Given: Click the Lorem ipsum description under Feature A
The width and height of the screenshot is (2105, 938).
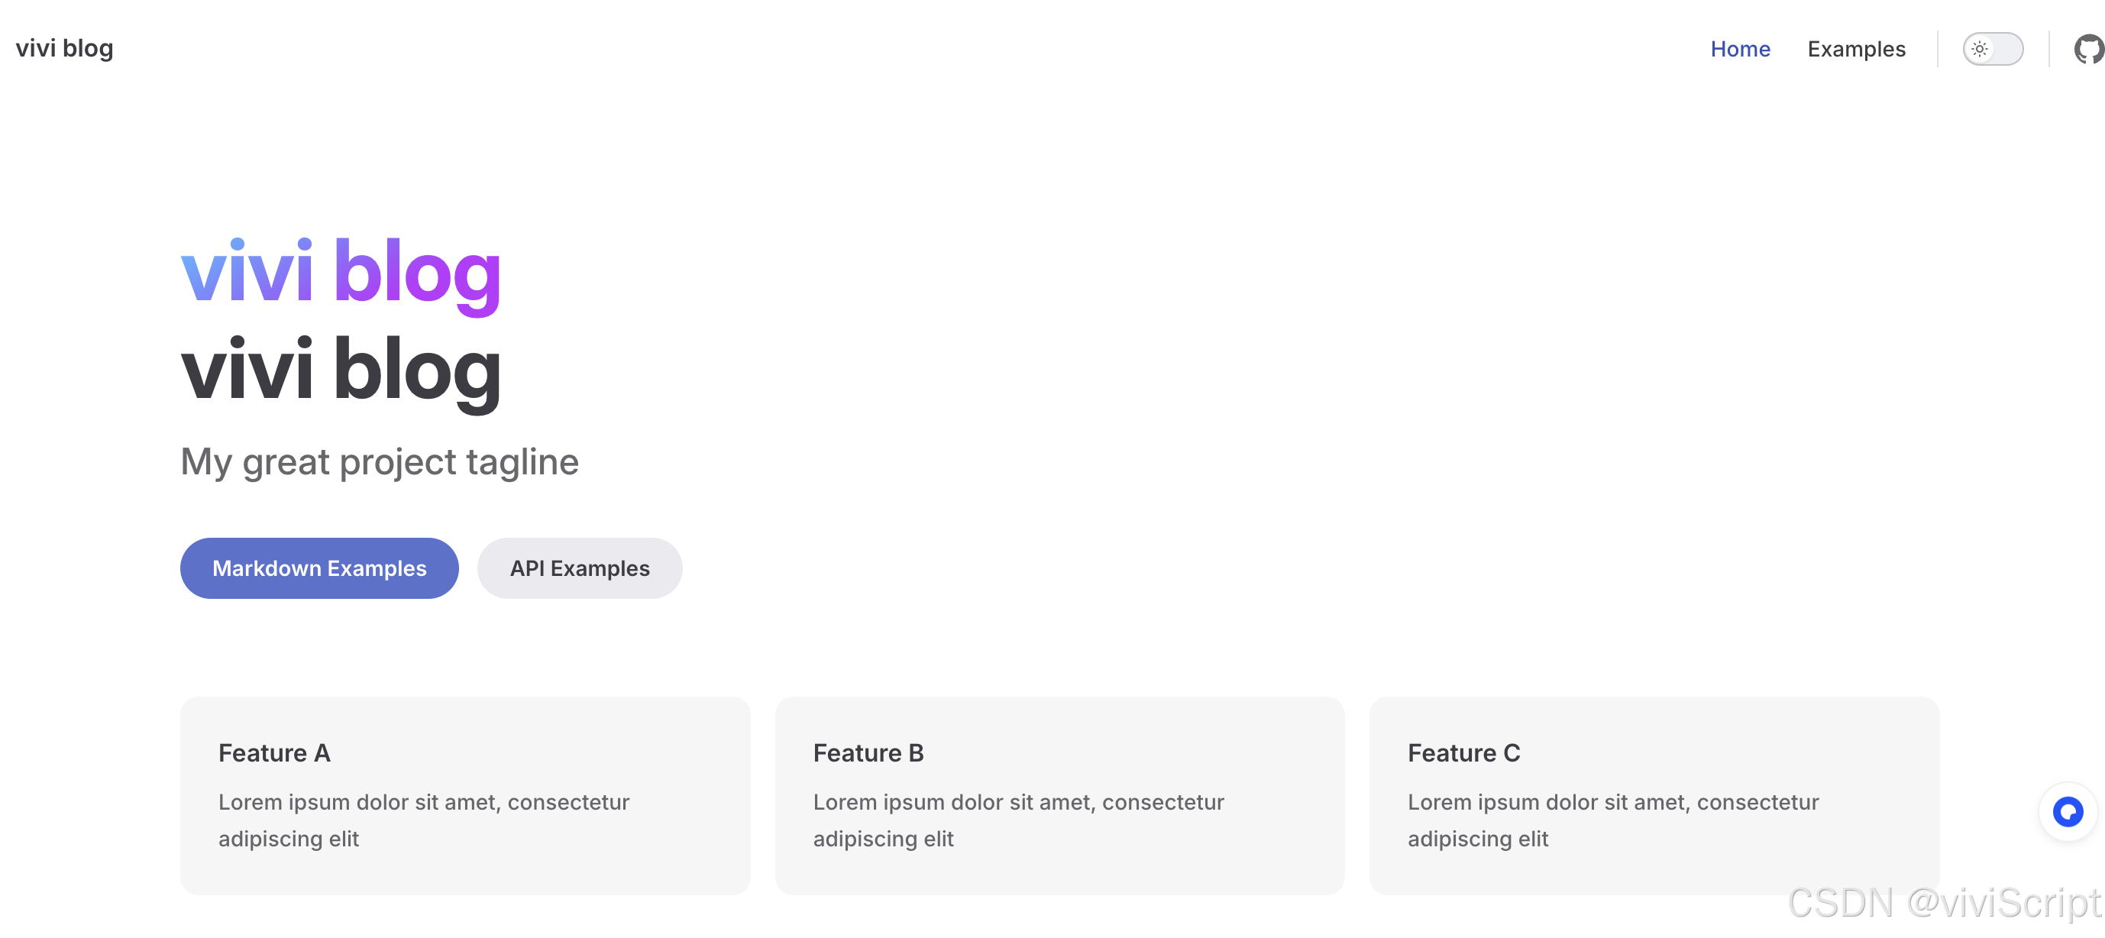Looking at the screenshot, I should 423,820.
